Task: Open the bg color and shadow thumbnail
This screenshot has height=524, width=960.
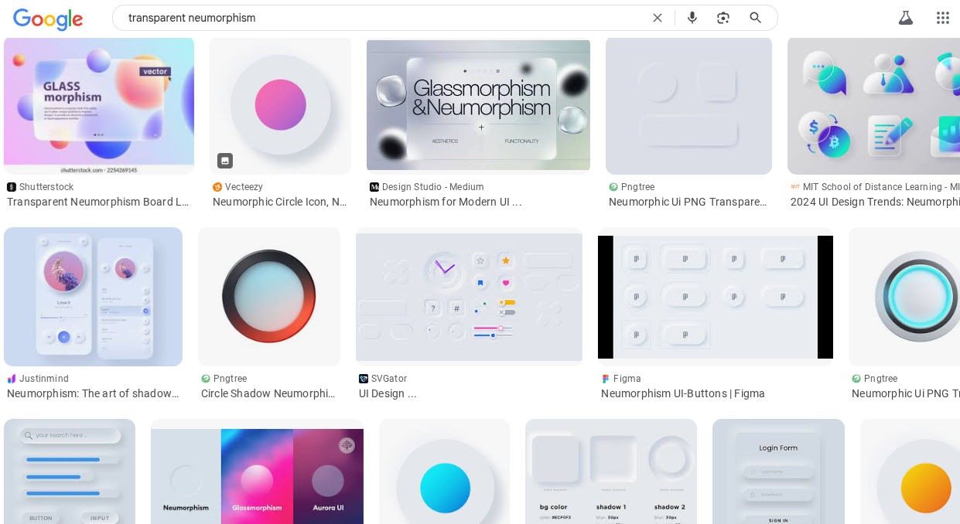Action: pyautogui.click(x=611, y=471)
